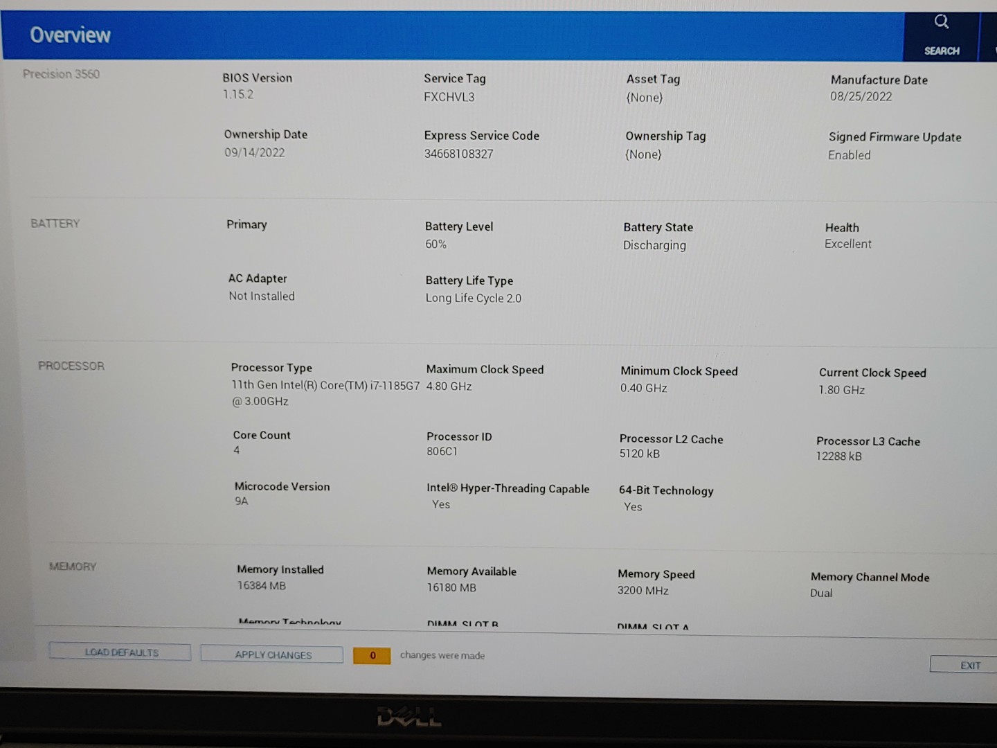Select the BATTERY section heading
997x748 pixels.
55,223
